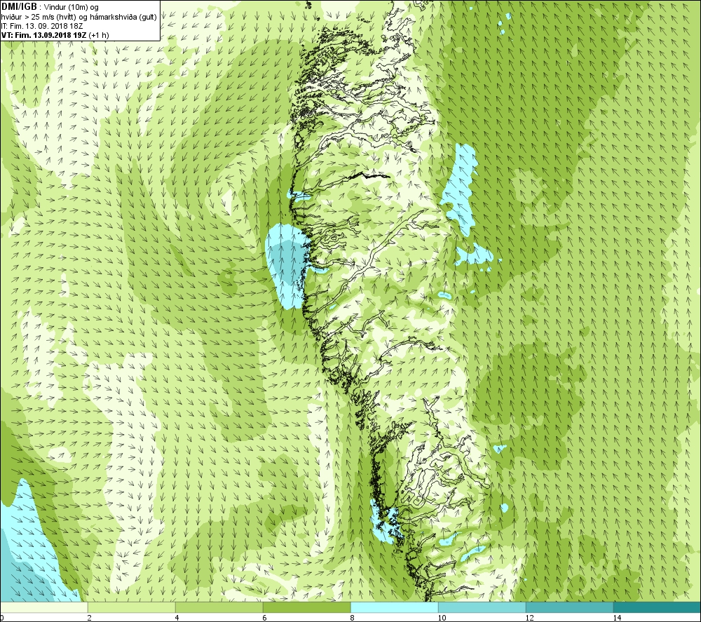
Task: Click the scale label '8'
Action: (353, 618)
